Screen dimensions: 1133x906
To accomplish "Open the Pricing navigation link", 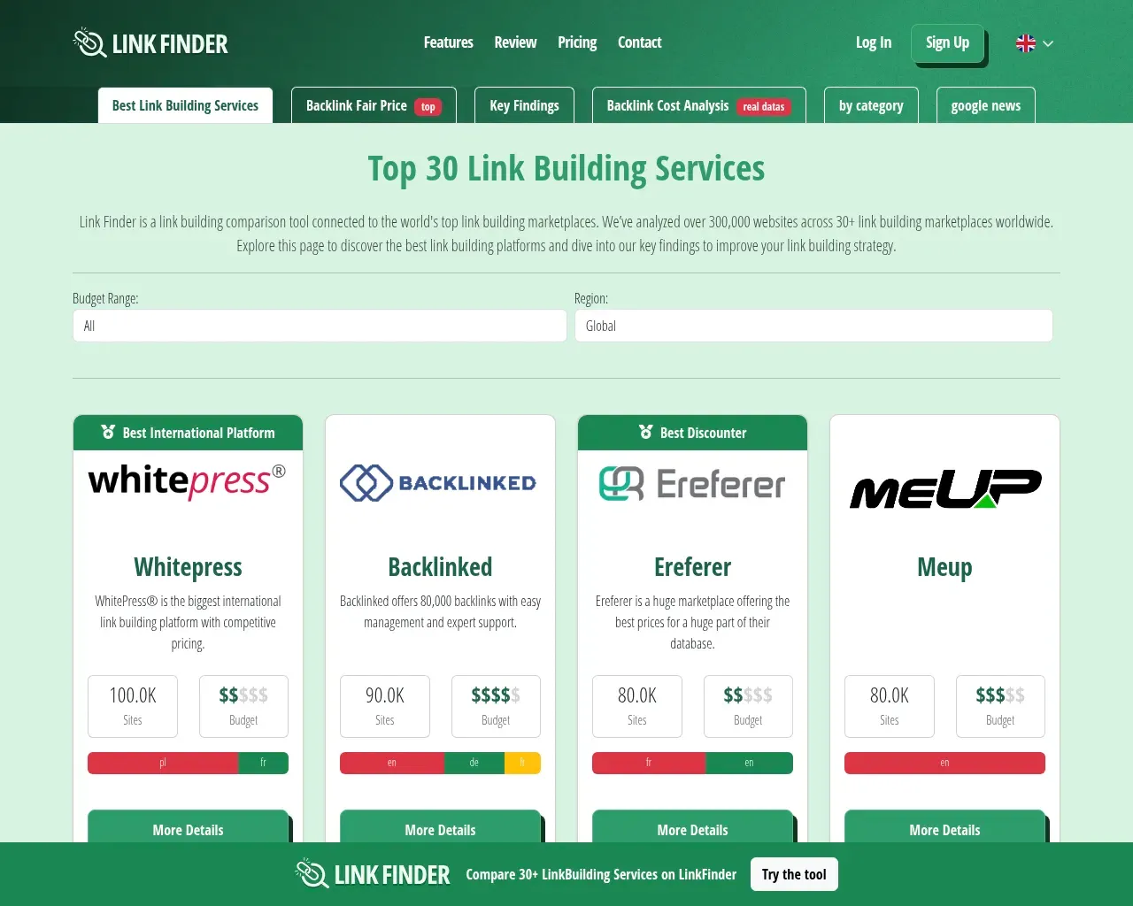I will pyautogui.click(x=577, y=42).
